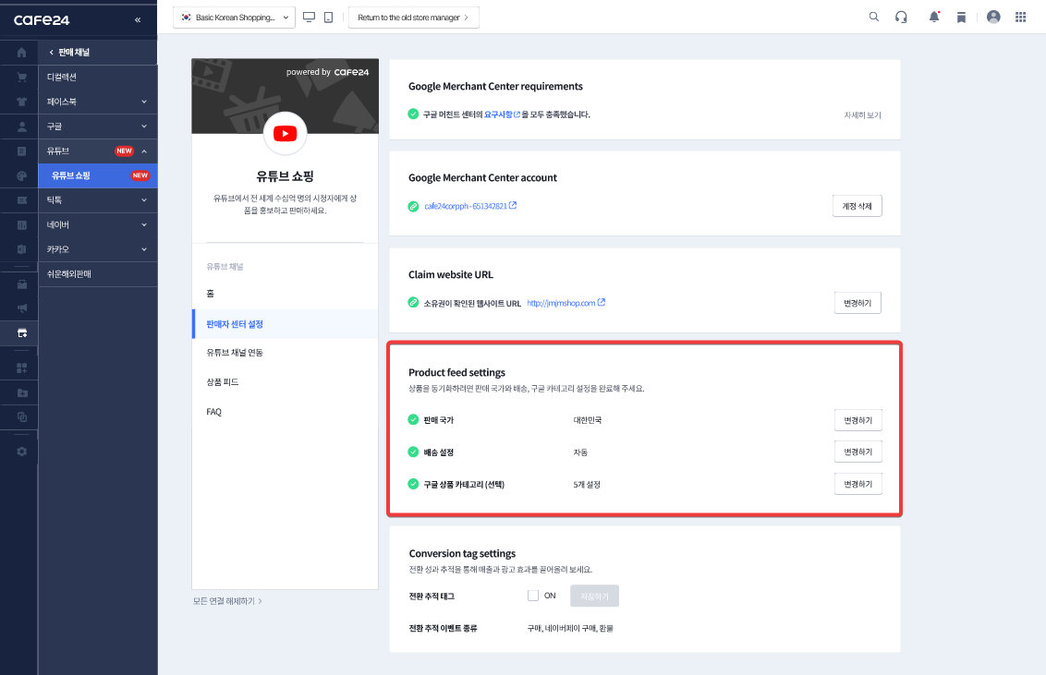
Task: Click the 저장하기 button
Action: 594,596
